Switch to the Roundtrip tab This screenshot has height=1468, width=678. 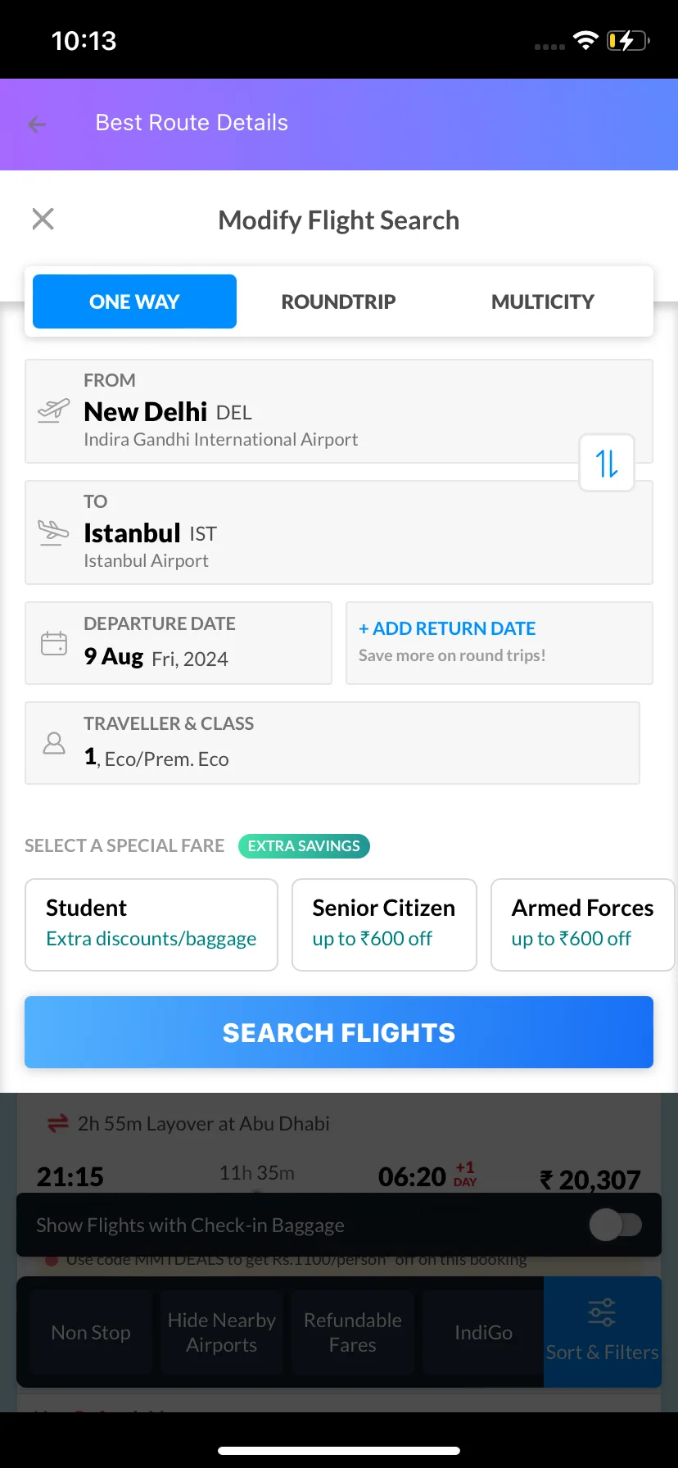click(338, 301)
